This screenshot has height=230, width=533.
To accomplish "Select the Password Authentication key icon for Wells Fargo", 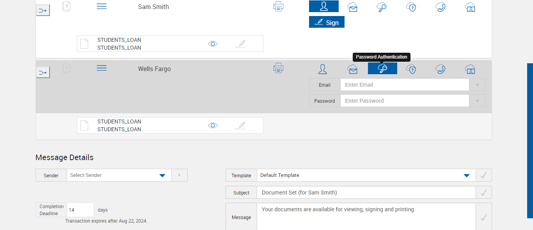I will click(382, 69).
